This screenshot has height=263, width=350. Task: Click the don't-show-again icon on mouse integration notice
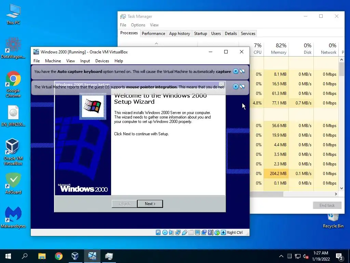[x=242, y=87]
